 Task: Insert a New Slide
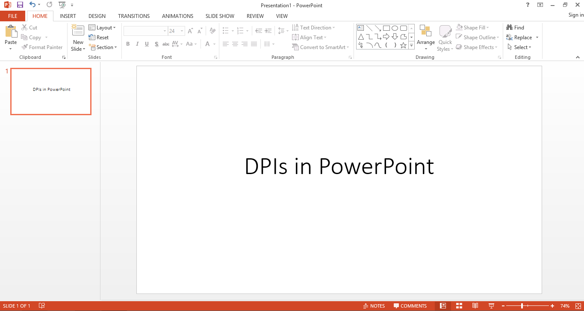tap(78, 38)
